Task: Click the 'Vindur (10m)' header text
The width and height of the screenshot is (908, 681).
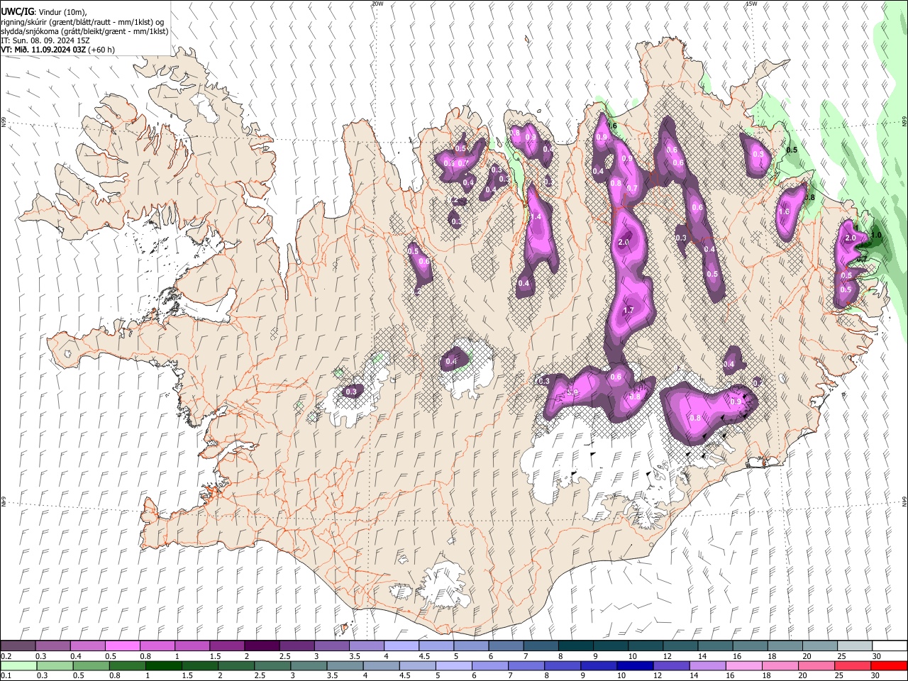Action: (62, 12)
